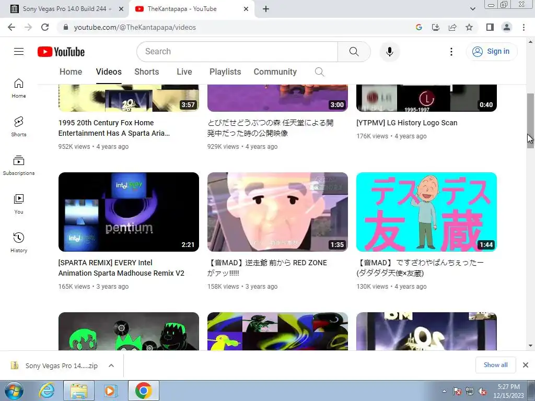Click the volume icon in system tray
The width and height of the screenshot is (535, 401).
coord(482,392)
